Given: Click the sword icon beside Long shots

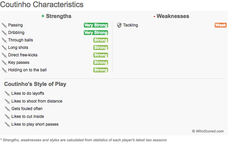Looking at the screenshot, I should tap(5, 48).
